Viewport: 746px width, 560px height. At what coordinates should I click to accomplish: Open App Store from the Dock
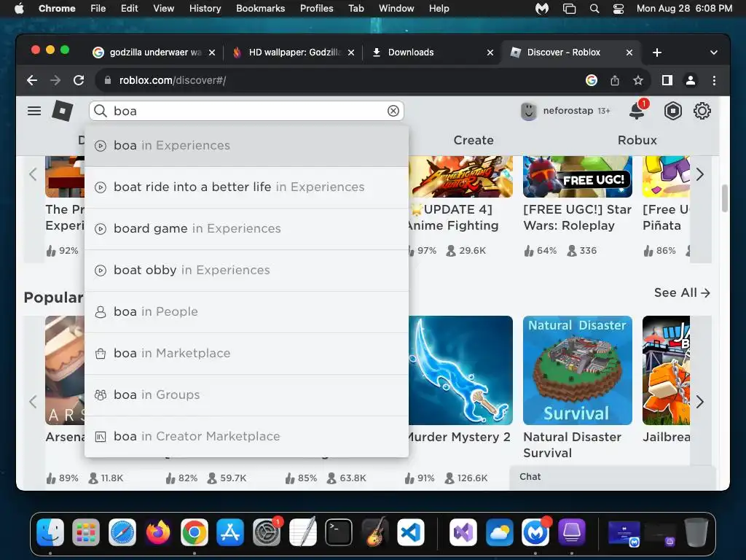pos(230,532)
